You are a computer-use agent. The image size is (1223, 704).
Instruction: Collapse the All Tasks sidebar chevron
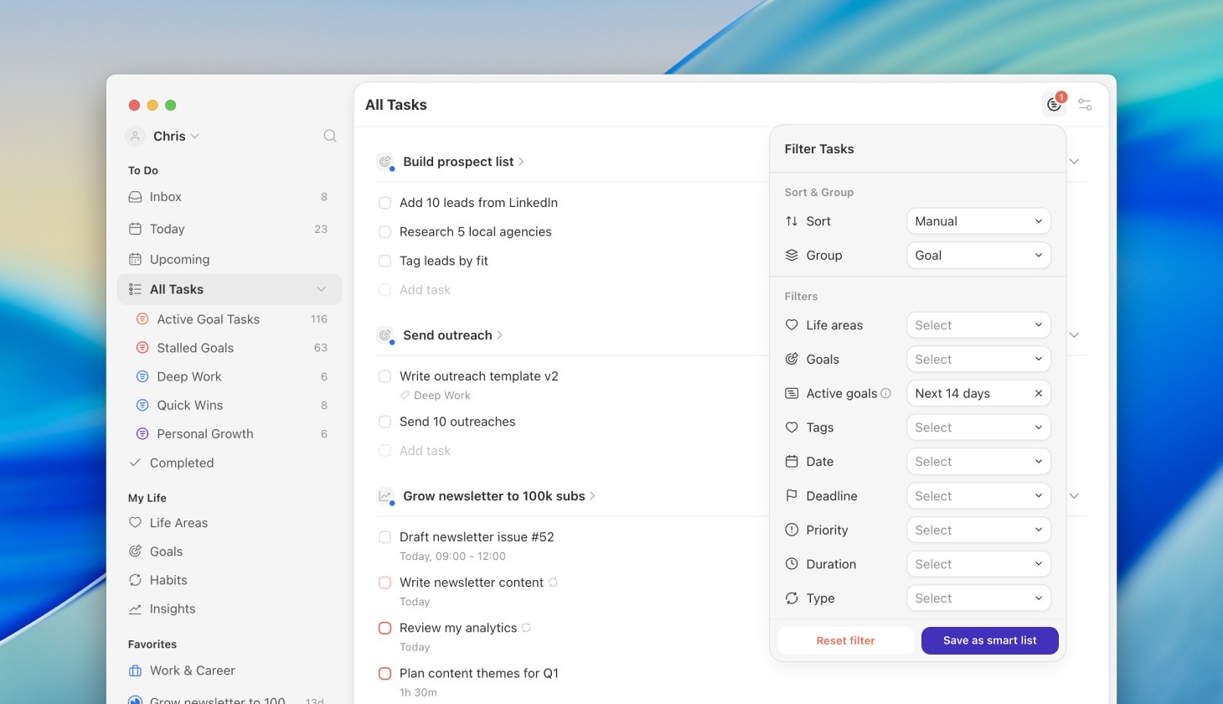(x=321, y=289)
